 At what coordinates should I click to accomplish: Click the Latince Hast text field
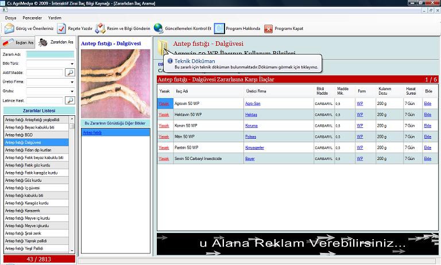45,100
